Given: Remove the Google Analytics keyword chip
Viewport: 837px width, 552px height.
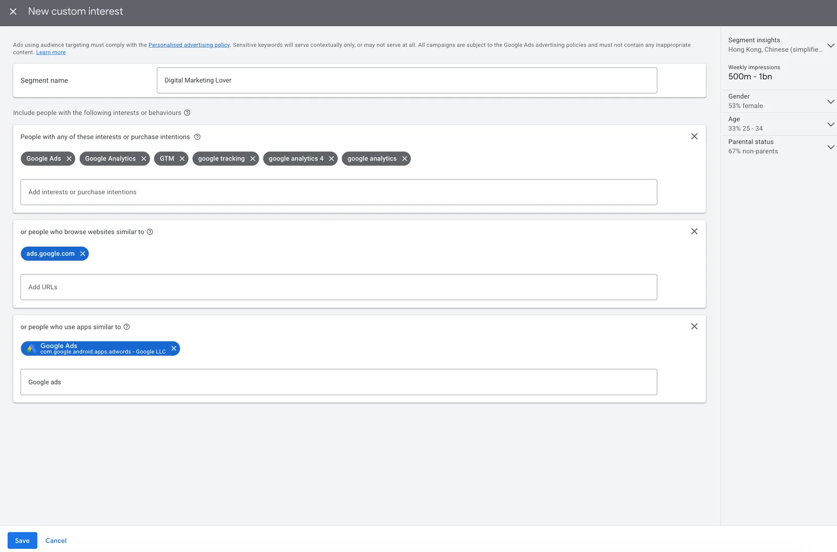Looking at the screenshot, I should pyautogui.click(x=143, y=159).
